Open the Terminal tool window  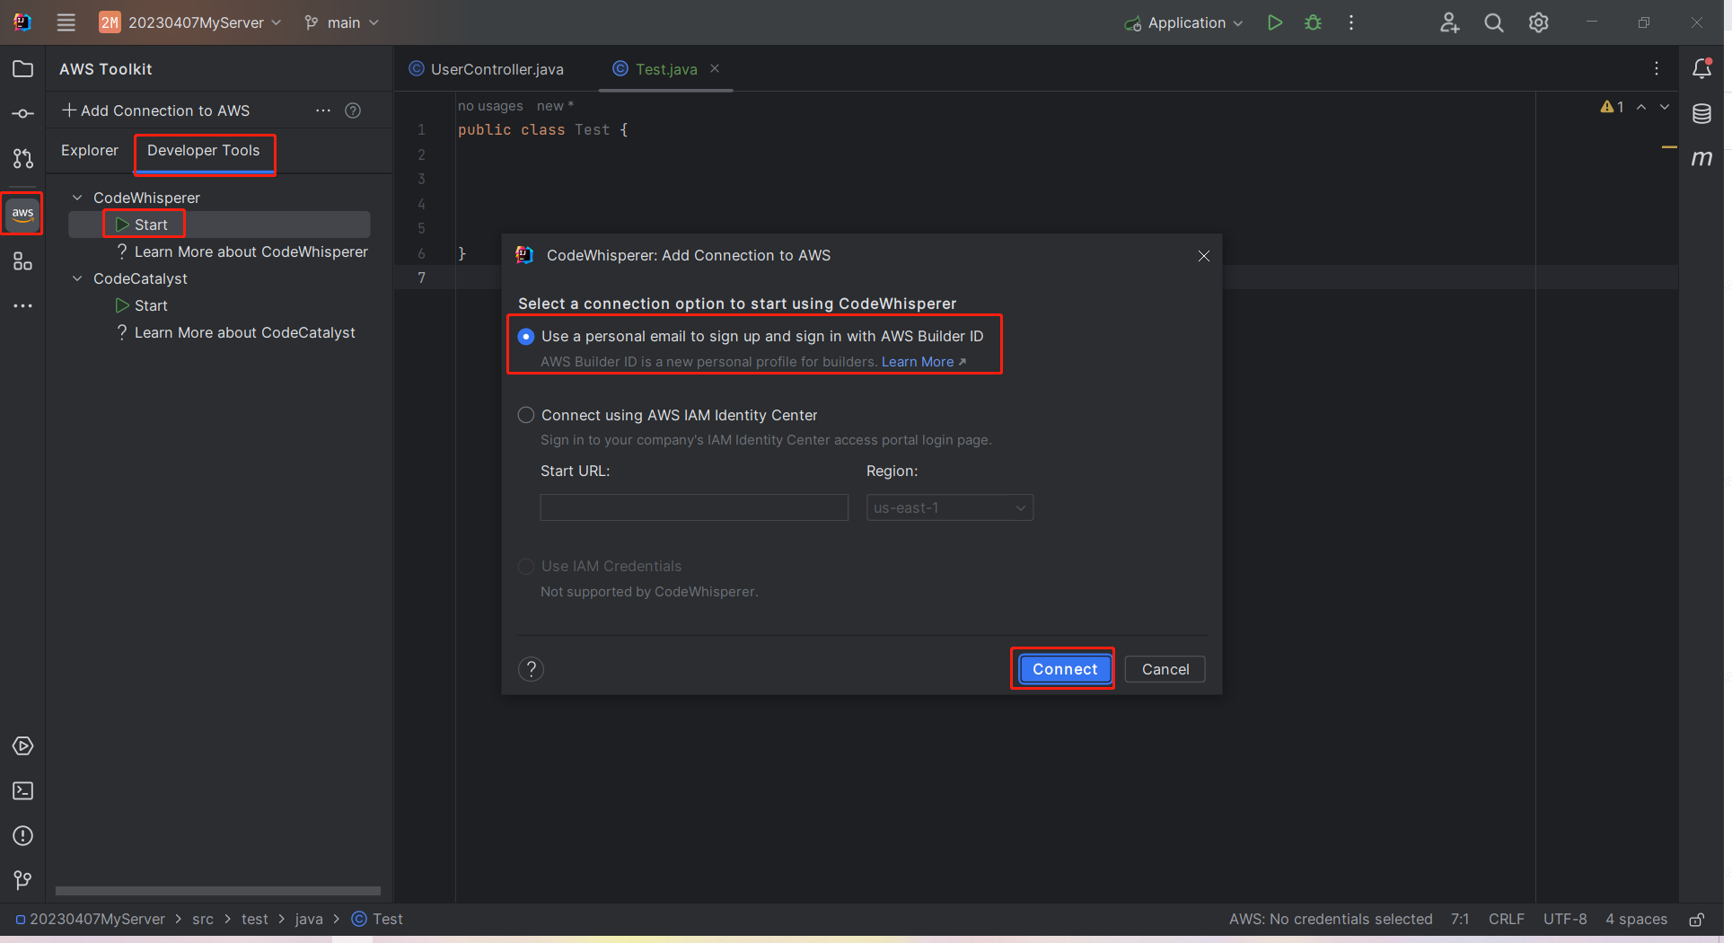pyautogui.click(x=22, y=790)
